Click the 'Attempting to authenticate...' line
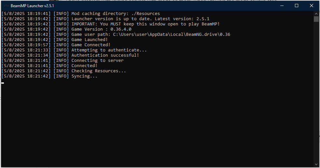Screen dimensions: 320x168 click(74, 50)
